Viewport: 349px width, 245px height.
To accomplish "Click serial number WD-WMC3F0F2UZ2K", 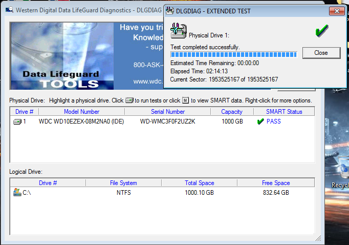I will (x=168, y=121).
